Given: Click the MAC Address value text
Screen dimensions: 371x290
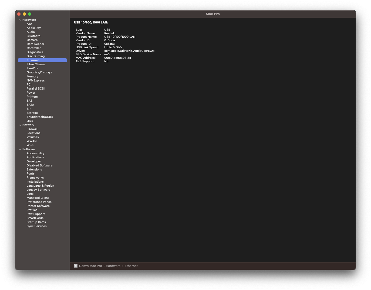Looking at the screenshot, I should pos(117,58).
